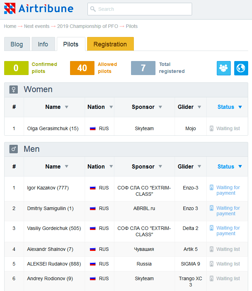Click Russian flag in Vasiliy Gordeichuk row
The image size is (252, 291).
[x=93, y=228]
